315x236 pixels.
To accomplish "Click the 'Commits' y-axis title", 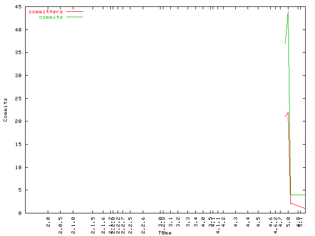I will pos(5,110).
